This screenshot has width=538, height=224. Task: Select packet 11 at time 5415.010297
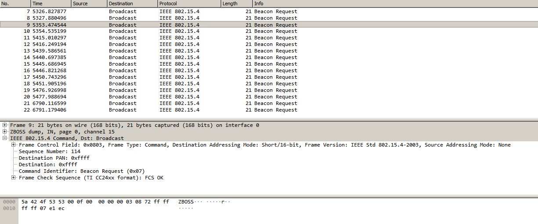click(269, 38)
